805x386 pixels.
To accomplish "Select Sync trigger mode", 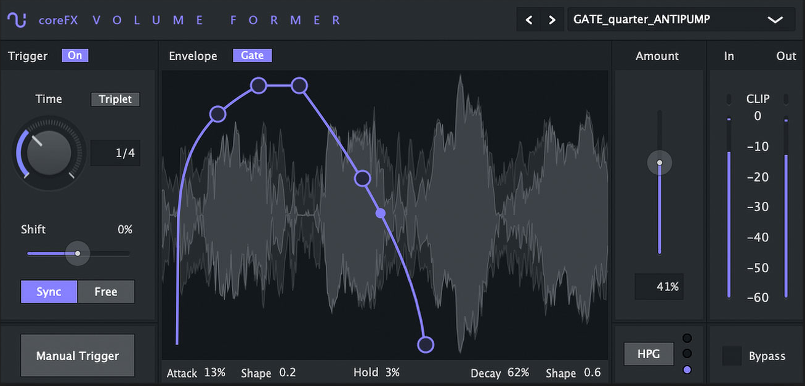I will (x=49, y=291).
